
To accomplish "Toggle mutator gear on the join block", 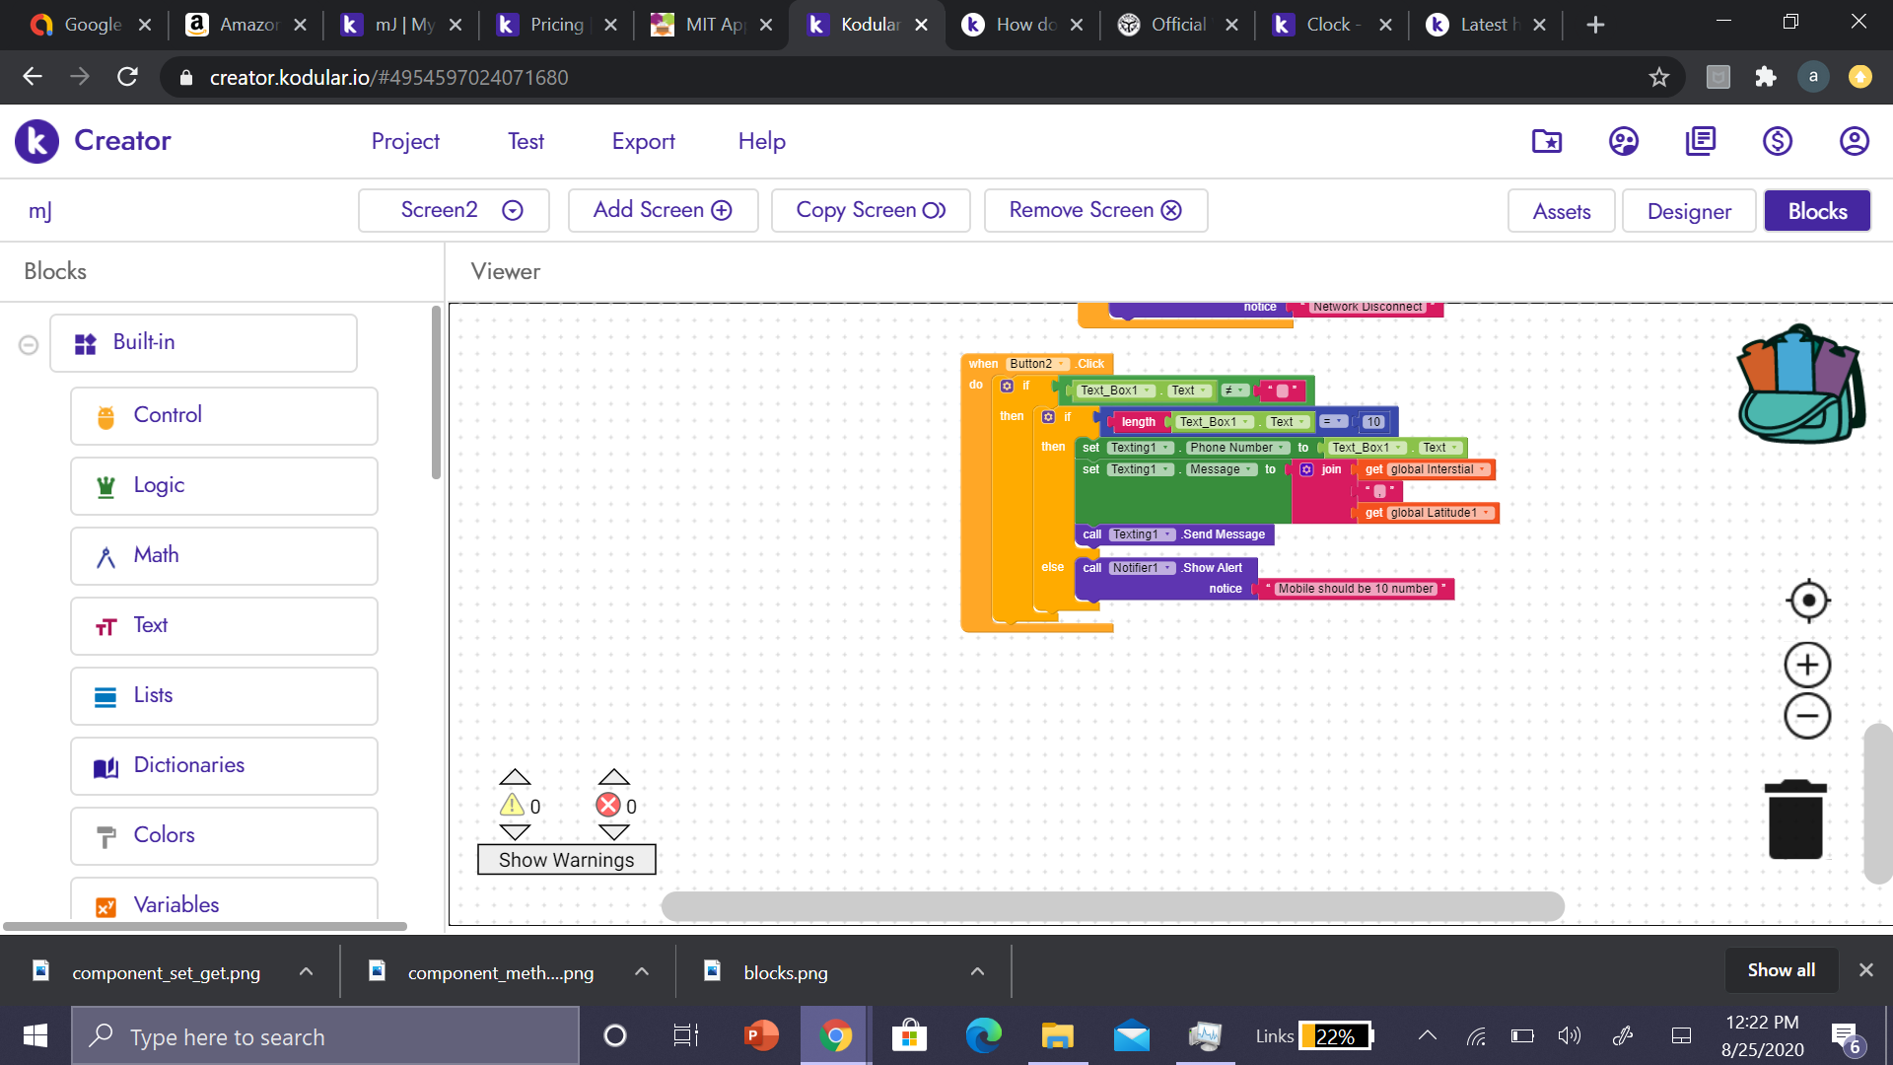I will pyautogui.click(x=1306, y=469).
